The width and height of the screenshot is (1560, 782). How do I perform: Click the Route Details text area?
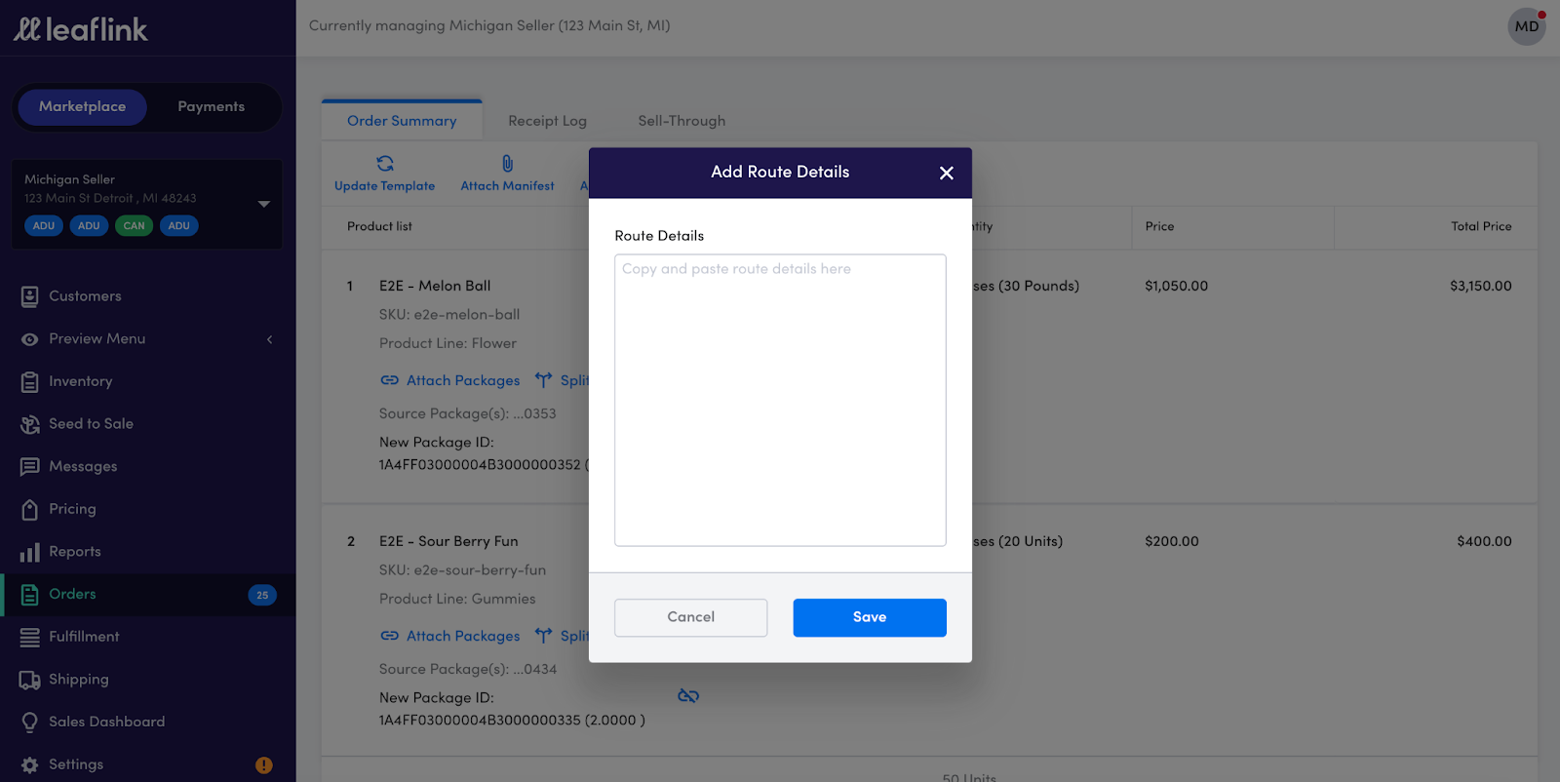[x=780, y=400]
